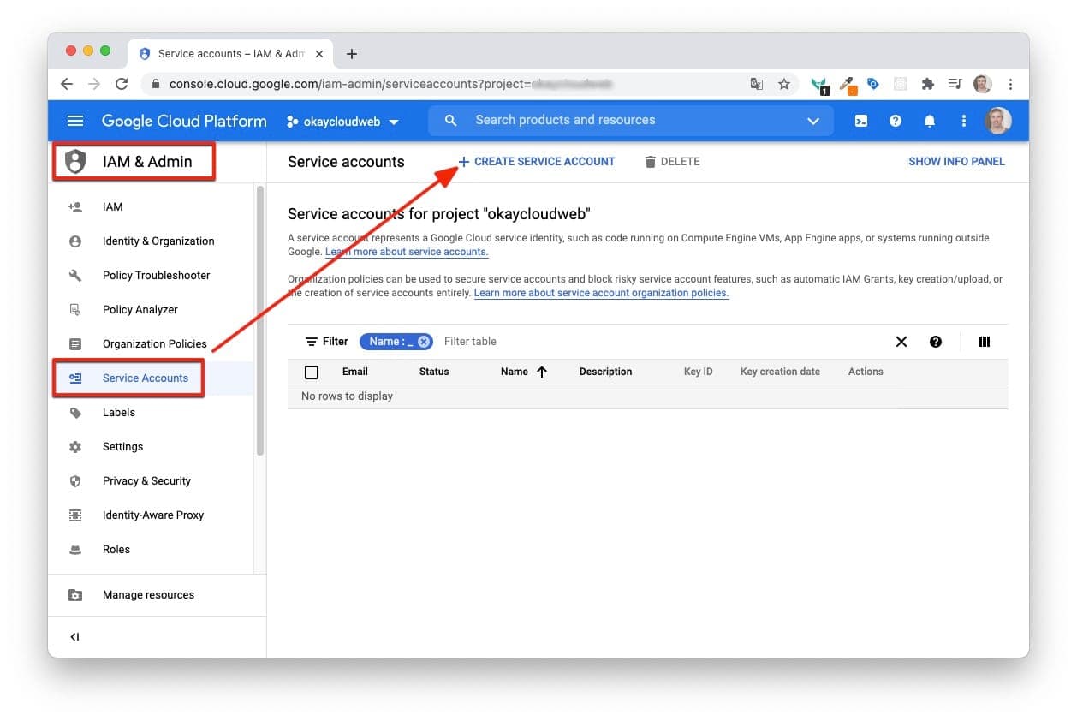Toggle sort on the Name column arrow
Image resolution: width=1077 pixels, height=721 pixels.
click(541, 372)
